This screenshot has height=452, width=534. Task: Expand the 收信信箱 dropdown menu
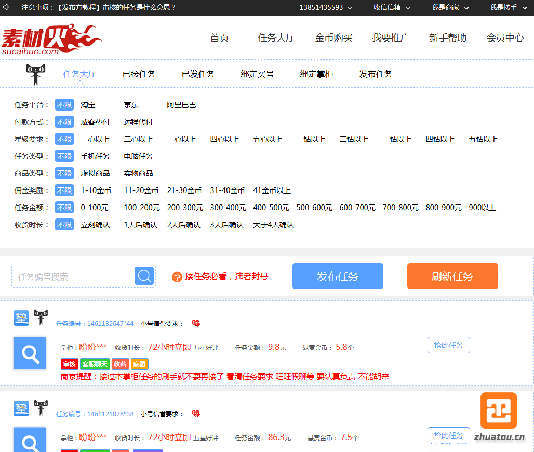pyautogui.click(x=392, y=8)
